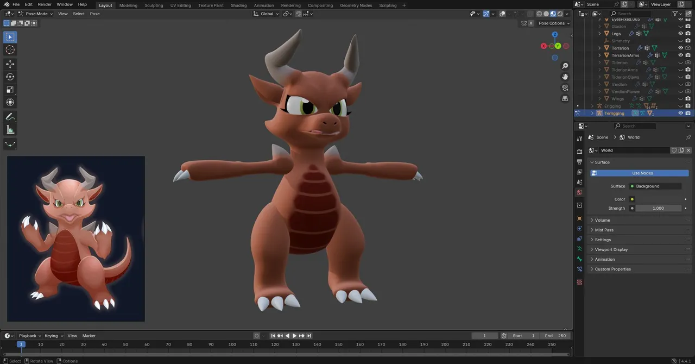Select the Annotate tool

10,117
